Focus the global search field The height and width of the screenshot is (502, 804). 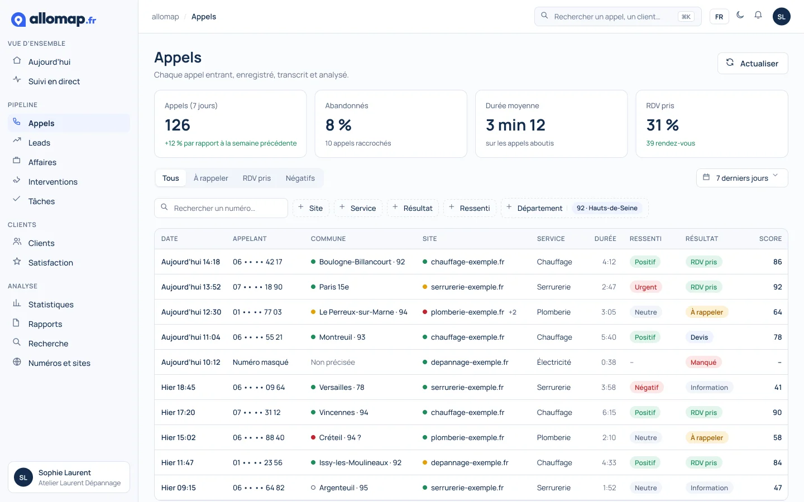click(618, 17)
